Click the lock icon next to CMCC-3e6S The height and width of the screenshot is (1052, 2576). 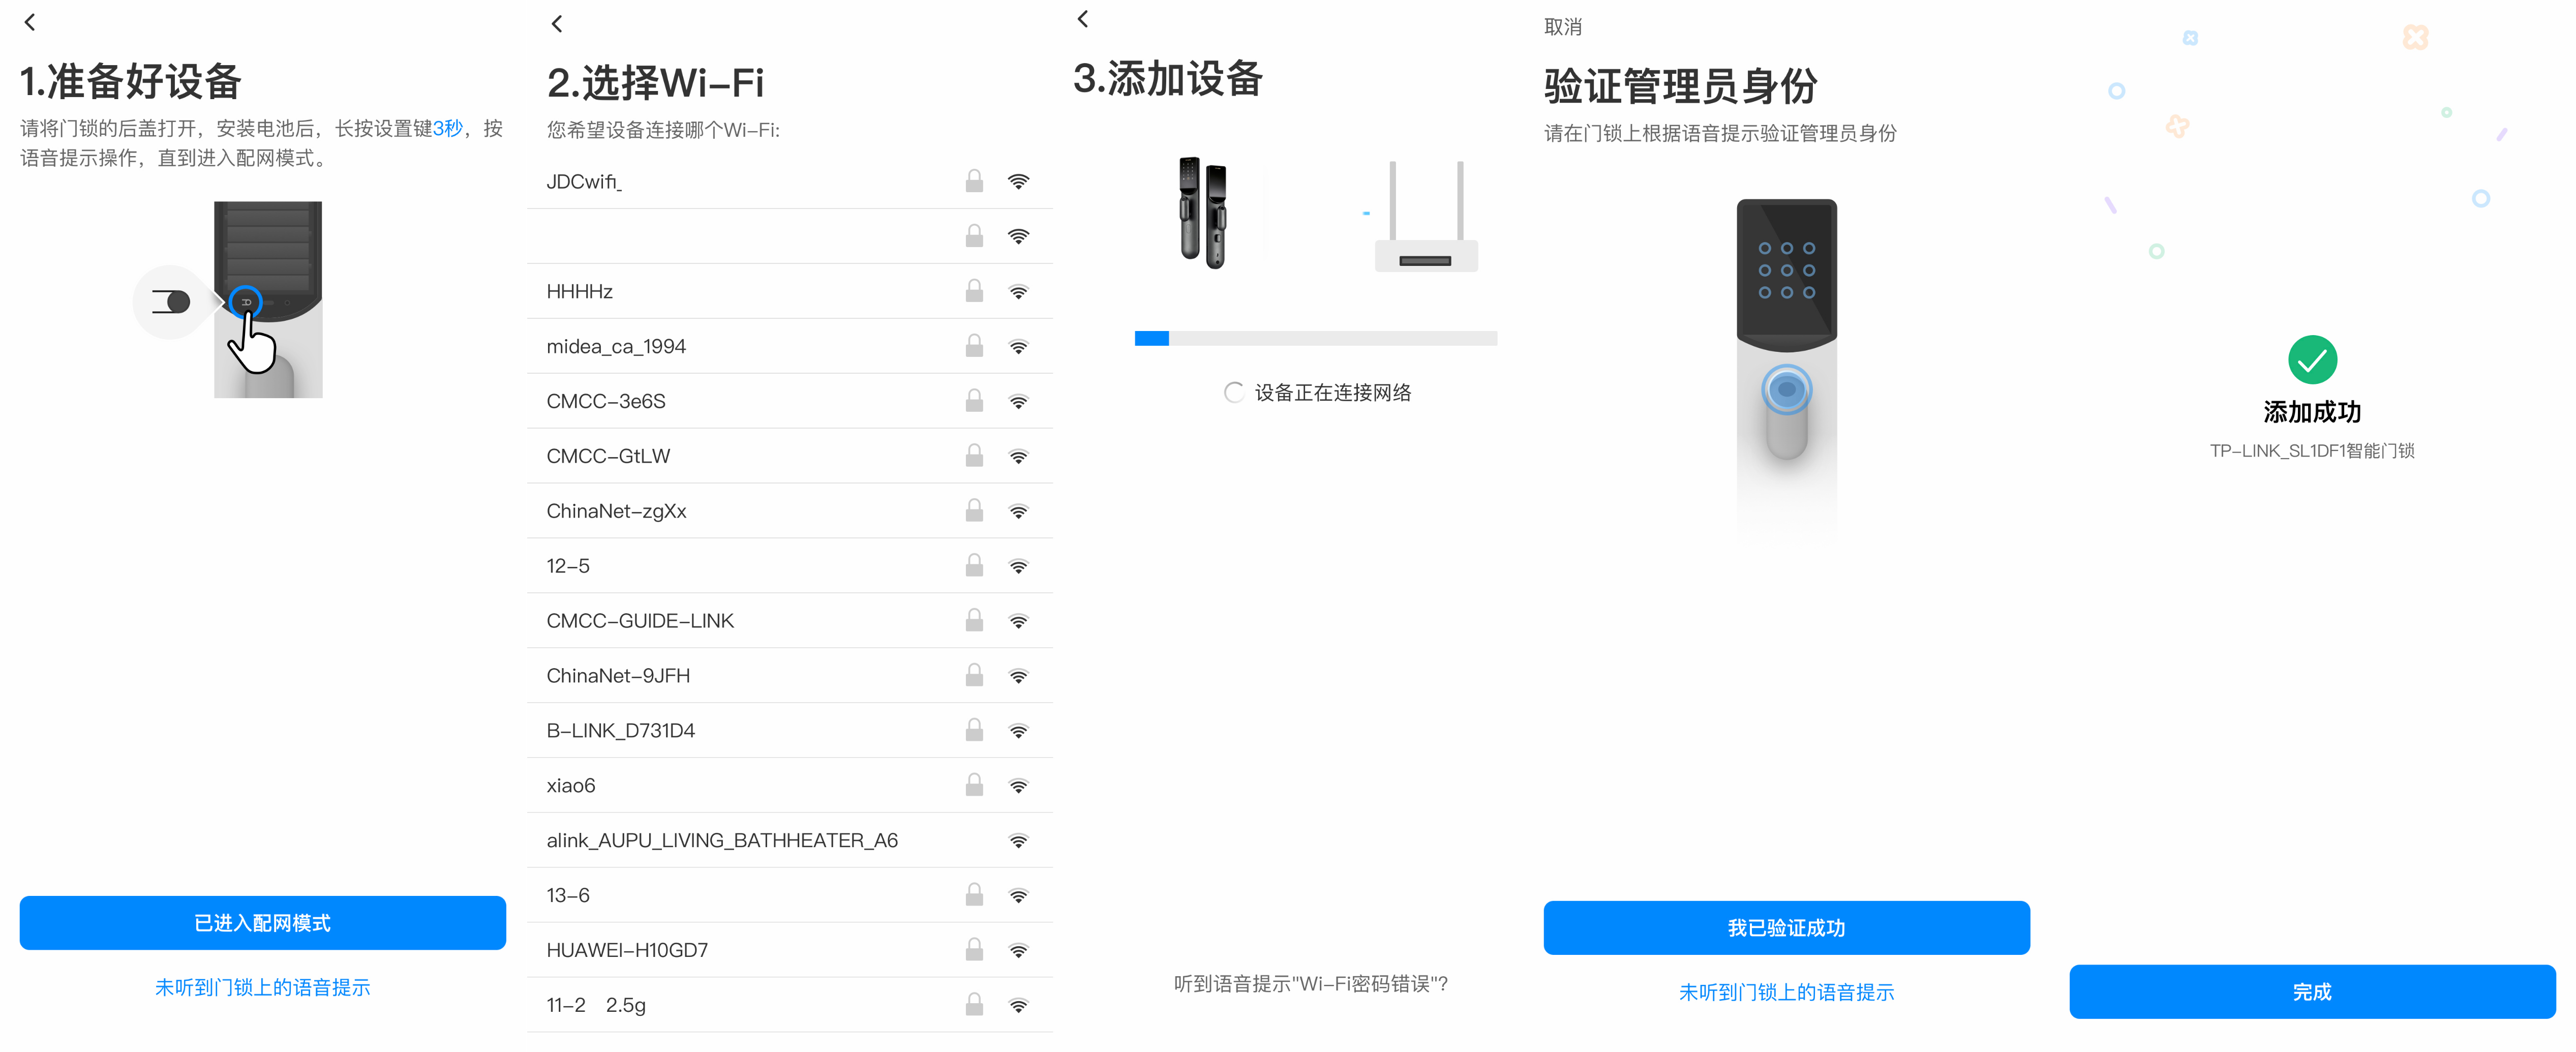click(x=974, y=401)
